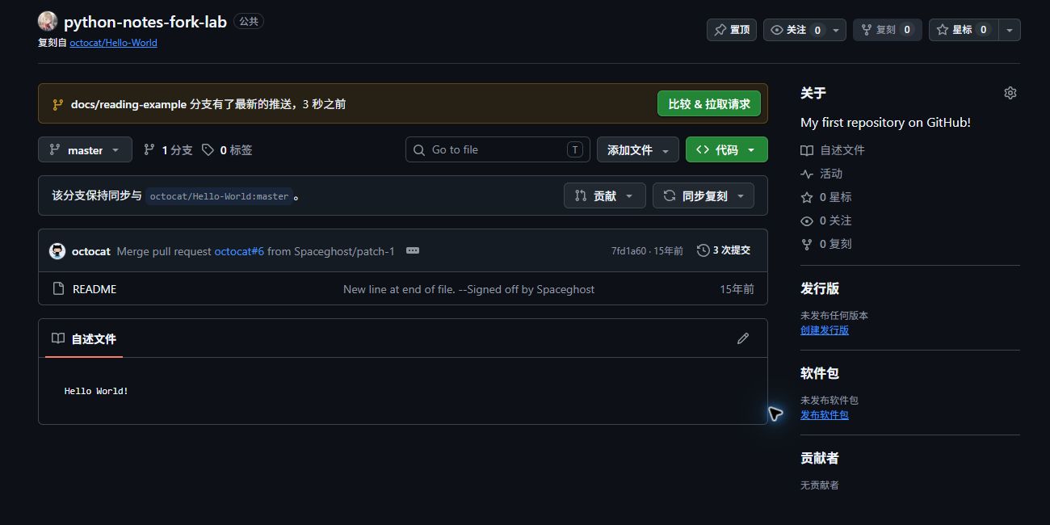Viewport: 1050px width, 525px height.
Task: Click the docs/reading-example branch name
Action: (128, 104)
